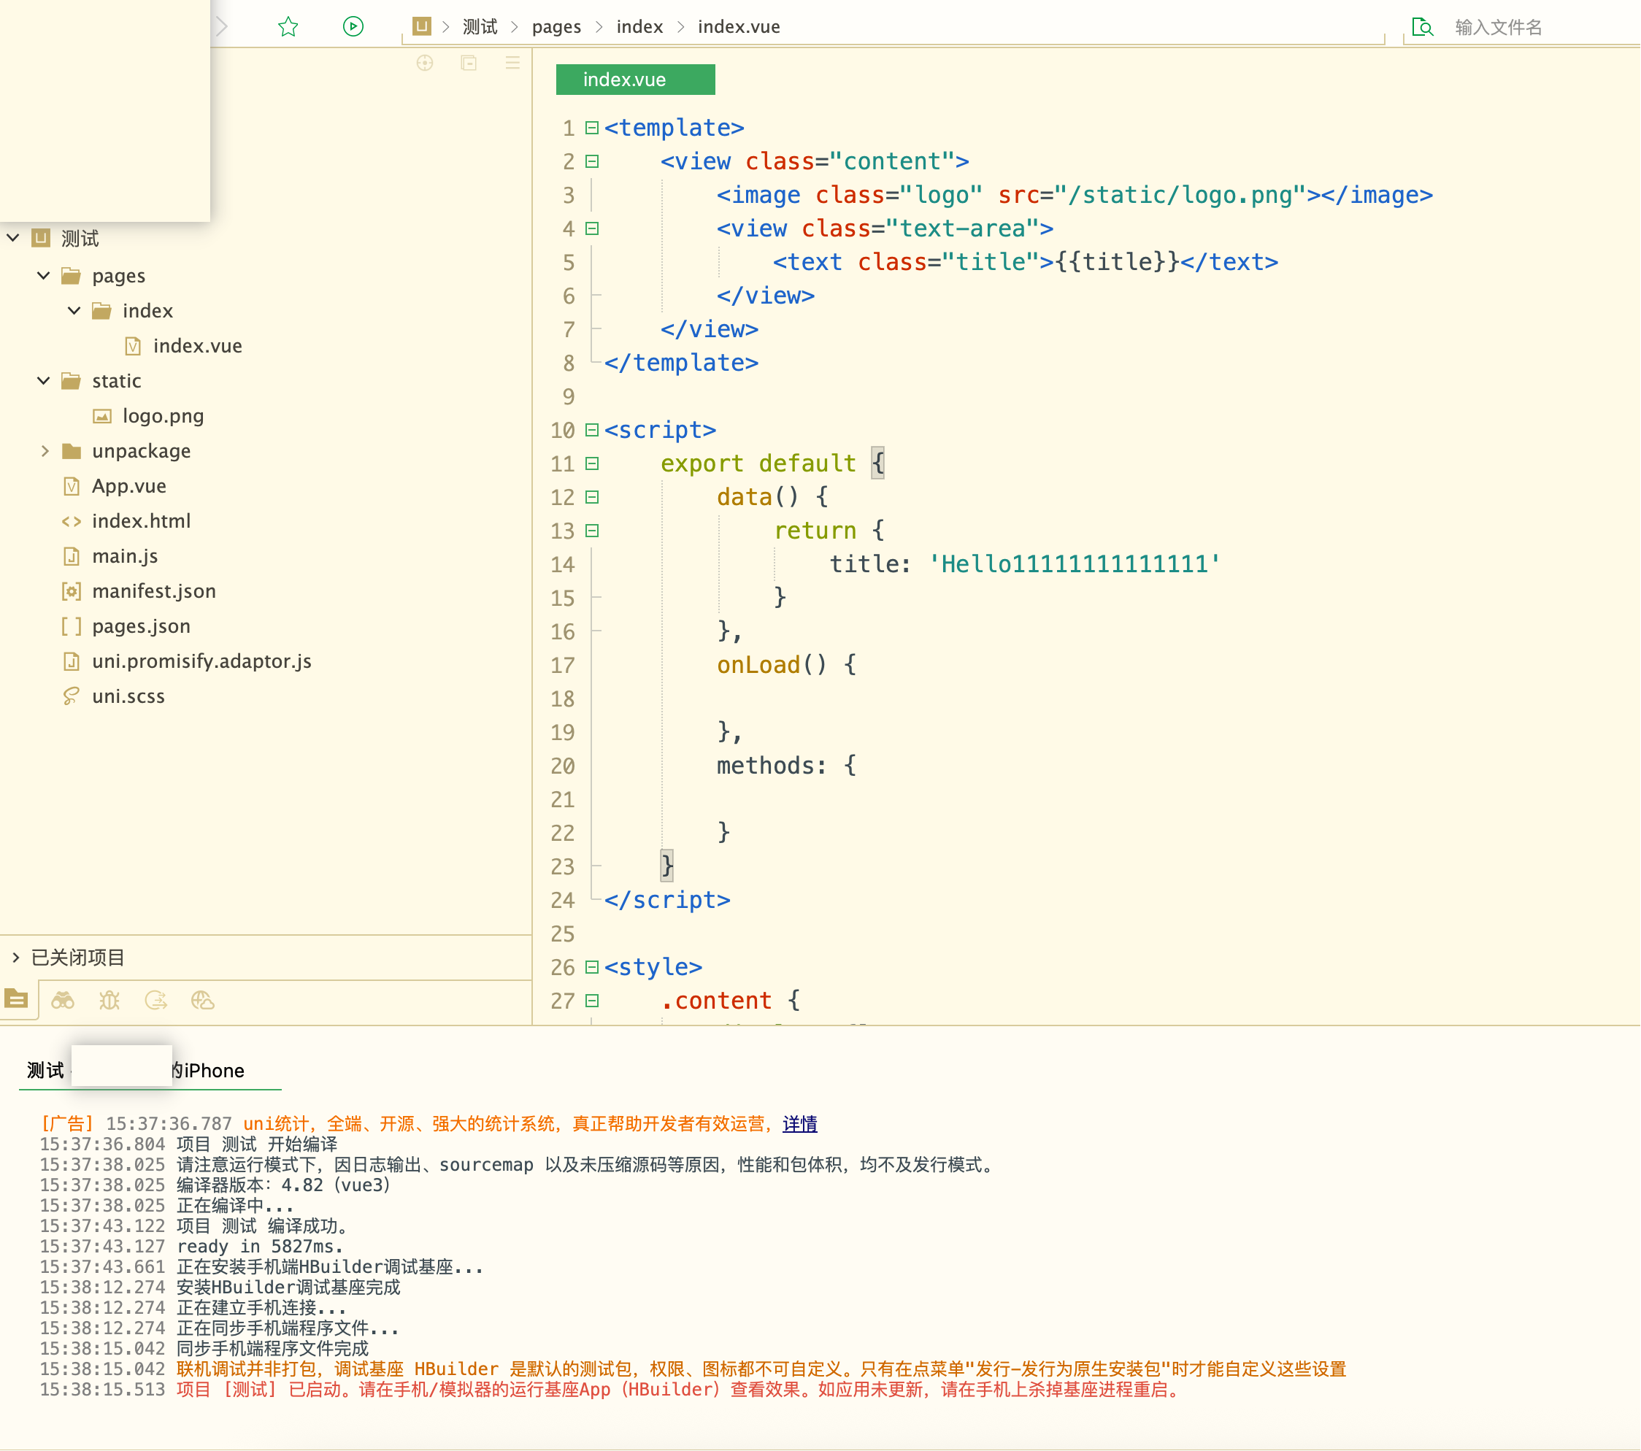The height and width of the screenshot is (1451, 1641).
Task: Open the bug debug panel icon
Action: (109, 1000)
